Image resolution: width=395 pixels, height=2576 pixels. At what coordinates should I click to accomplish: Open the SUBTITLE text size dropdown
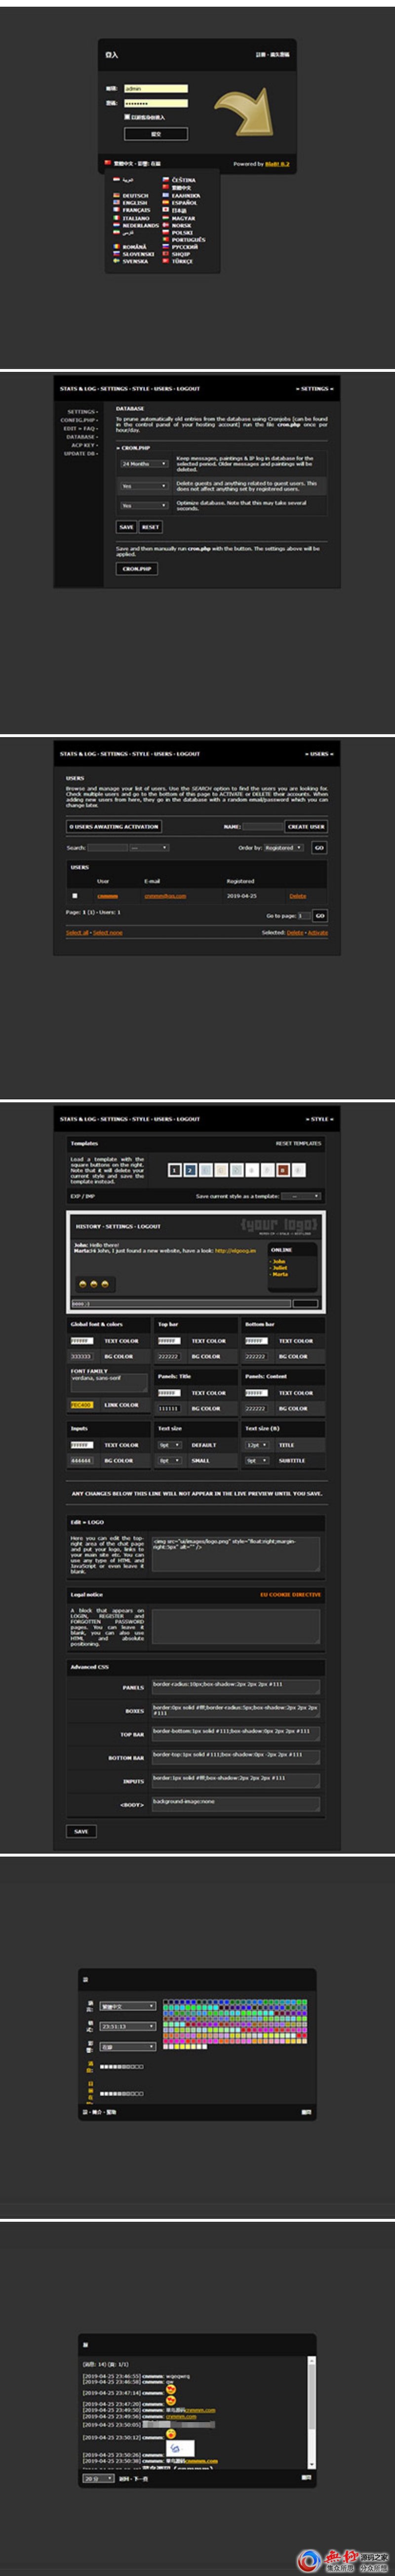(257, 1460)
